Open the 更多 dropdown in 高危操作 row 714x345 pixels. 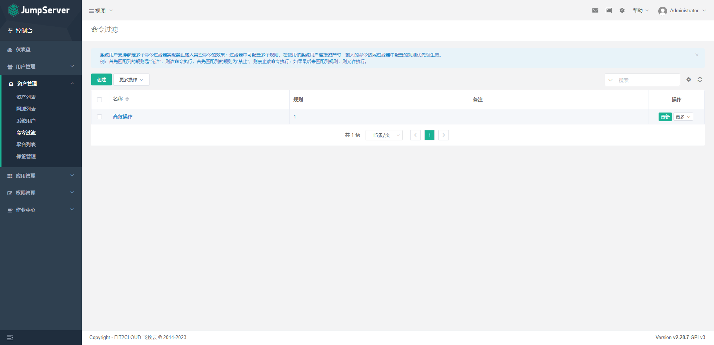pos(683,117)
